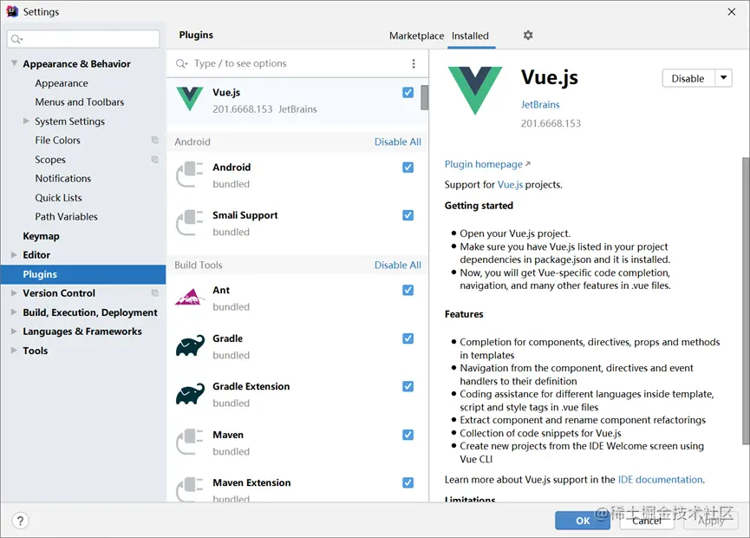Disable the Ant plugin checkbox

pos(408,290)
